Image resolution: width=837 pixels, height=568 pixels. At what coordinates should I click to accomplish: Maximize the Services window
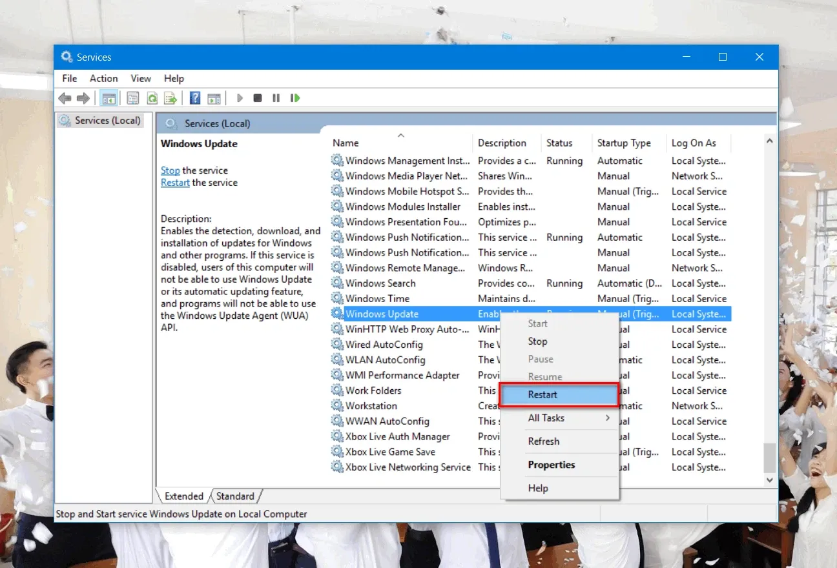[x=723, y=57]
